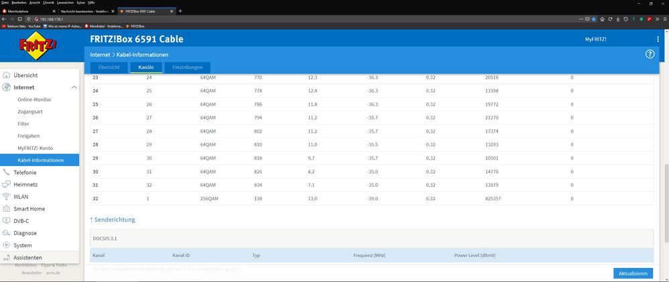Click the Aktualisieren button
Screen dimensions: 669x282
633,273
